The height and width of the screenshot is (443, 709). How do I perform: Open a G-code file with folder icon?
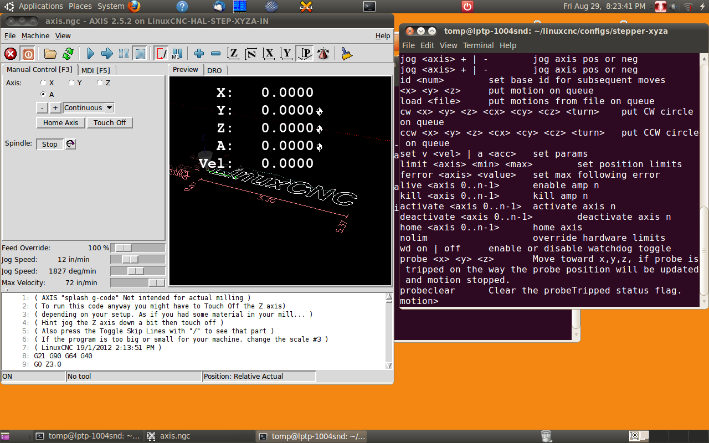click(50, 54)
